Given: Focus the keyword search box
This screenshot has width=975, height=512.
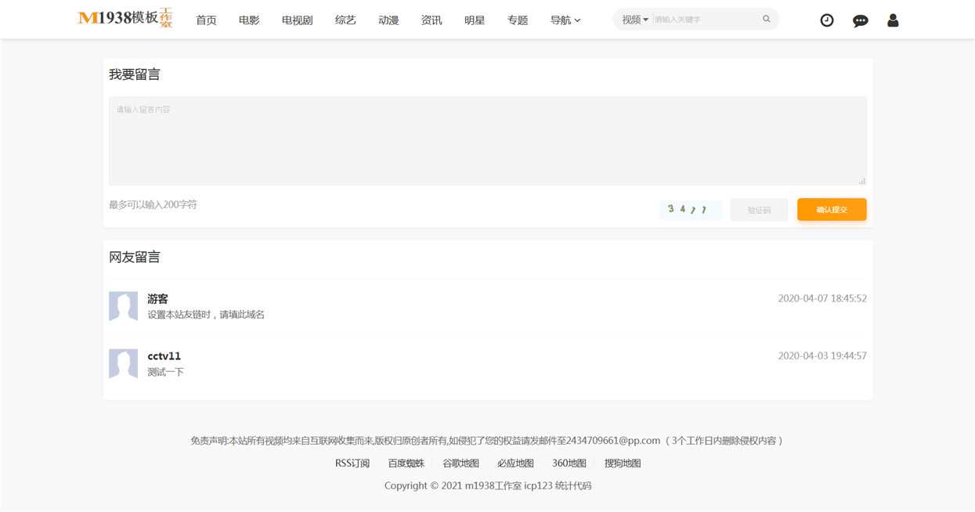Looking at the screenshot, I should (x=705, y=20).
